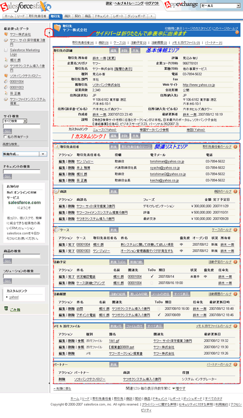The height and width of the screenshot is (418, 243).
Task: Click 増やす to show more list records
Action: coord(180,389)
